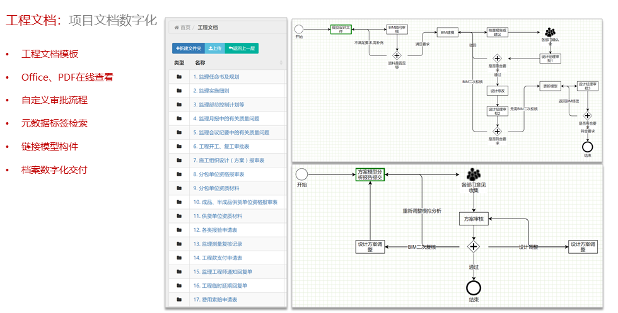Viewport: 618px width, 313px height.
Task: Open the folder link 17. 费用索赔申请表
Action: pyautogui.click(x=215, y=300)
